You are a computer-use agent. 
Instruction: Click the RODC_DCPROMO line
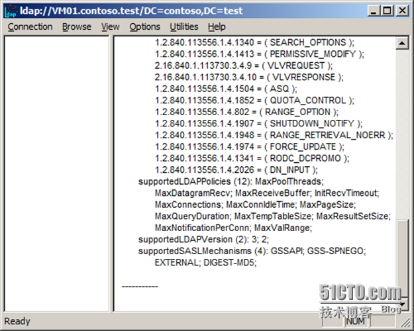coord(252,158)
